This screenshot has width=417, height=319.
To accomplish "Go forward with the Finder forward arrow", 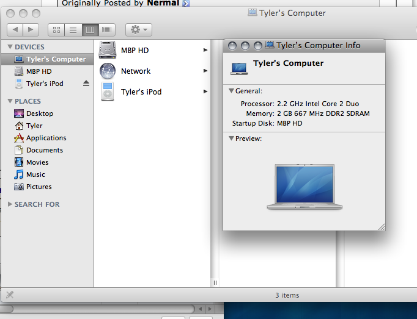I will point(31,30).
